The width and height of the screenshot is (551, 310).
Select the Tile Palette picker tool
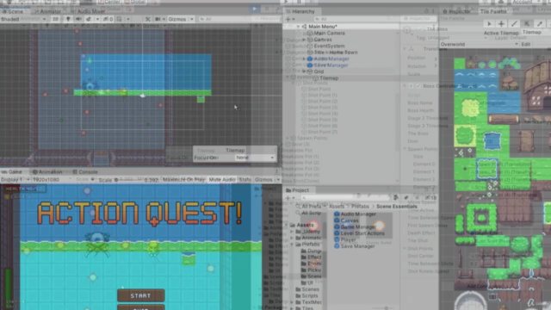tap(540, 23)
